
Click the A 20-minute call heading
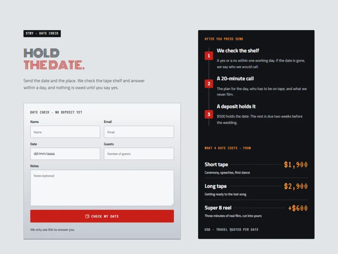[x=235, y=78]
